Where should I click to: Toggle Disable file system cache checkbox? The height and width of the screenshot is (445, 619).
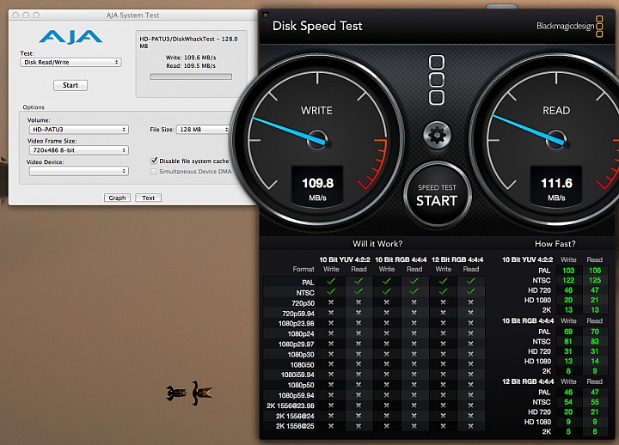pos(154,161)
